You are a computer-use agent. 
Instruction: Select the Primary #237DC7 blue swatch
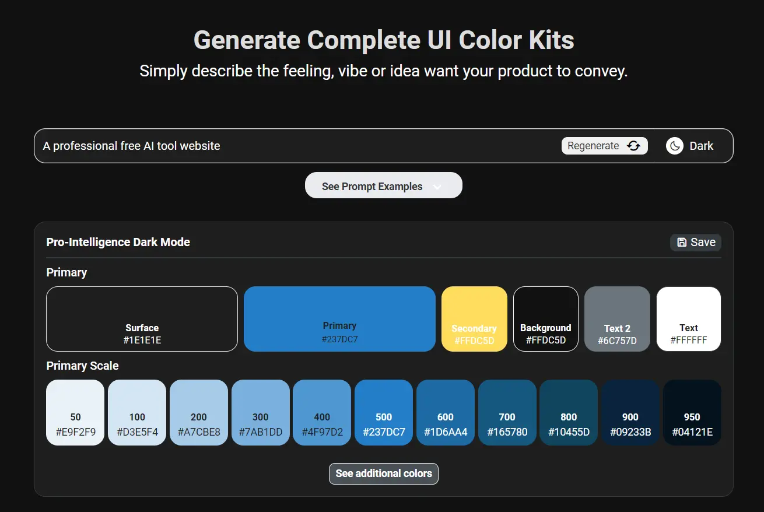(339, 319)
